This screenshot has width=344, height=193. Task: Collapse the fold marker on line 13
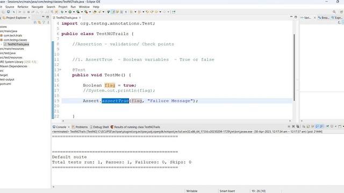click(x=60, y=70)
